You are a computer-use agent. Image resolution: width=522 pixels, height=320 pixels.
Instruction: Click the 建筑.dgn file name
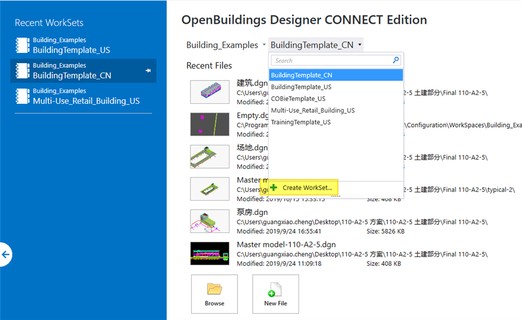coord(253,83)
